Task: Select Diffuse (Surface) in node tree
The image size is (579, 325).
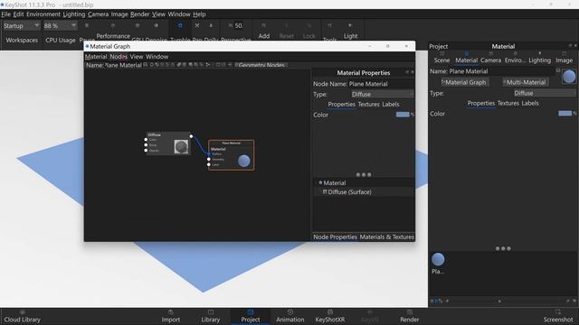Action: click(349, 192)
